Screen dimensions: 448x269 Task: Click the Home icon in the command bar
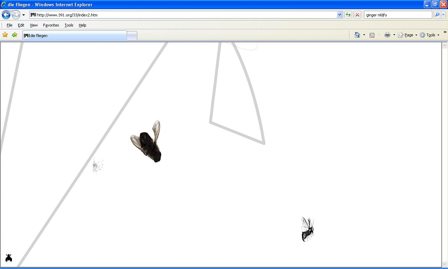357,35
